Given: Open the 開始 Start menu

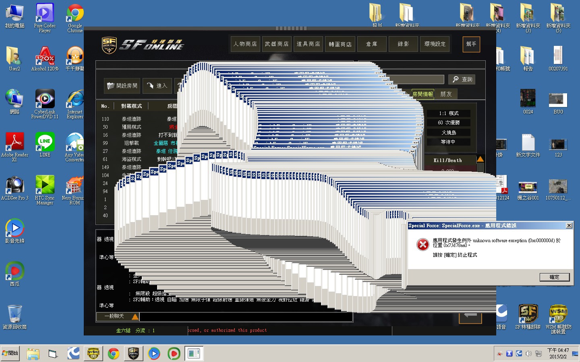Looking at the screenshot, I should (10, 353).
